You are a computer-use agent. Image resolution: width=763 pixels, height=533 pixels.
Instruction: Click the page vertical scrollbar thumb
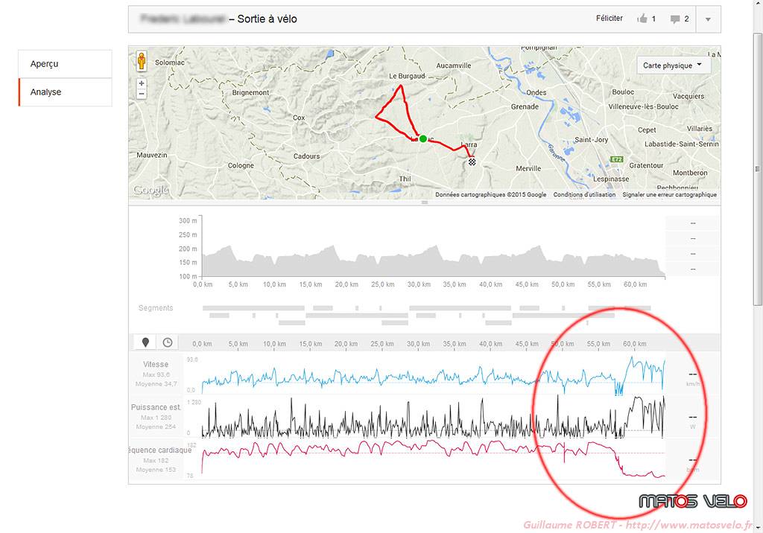coord(757,169)
